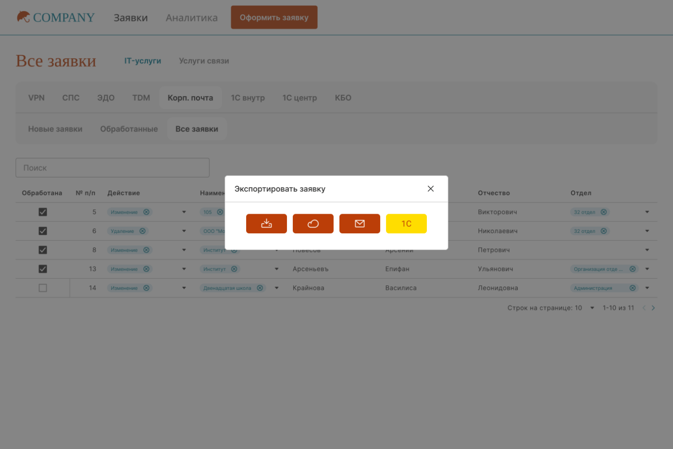
Task: Remove Изменение chip in row 13
Action: pyautogui.click(x=146, y=269)
